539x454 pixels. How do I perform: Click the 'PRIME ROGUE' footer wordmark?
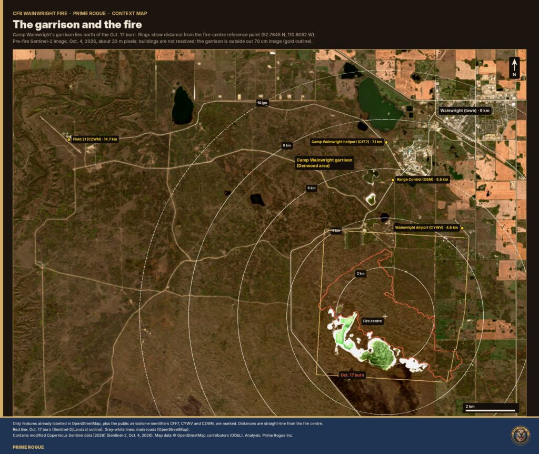tap(28, 447)
